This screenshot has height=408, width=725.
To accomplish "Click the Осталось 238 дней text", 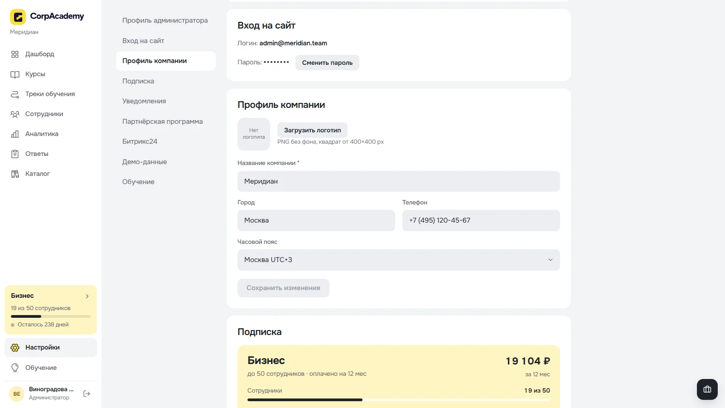I will pyautogui.click(x=43, y=325).
